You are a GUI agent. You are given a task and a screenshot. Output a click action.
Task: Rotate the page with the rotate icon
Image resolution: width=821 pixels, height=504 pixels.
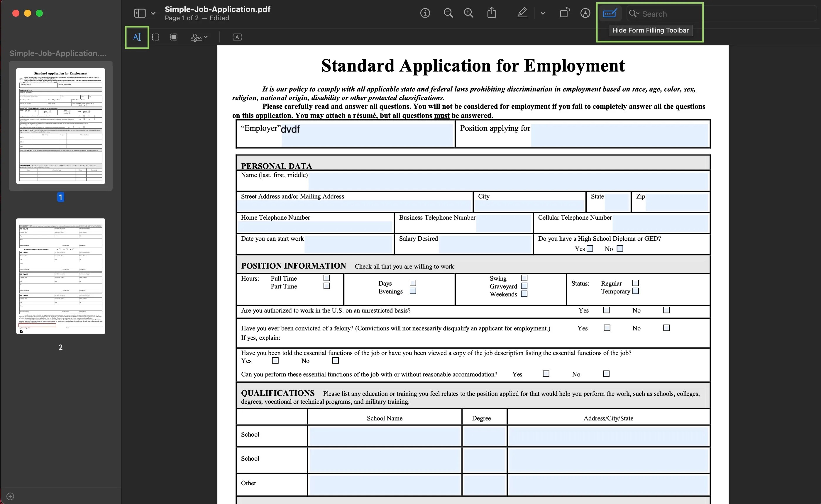[564, 13]
